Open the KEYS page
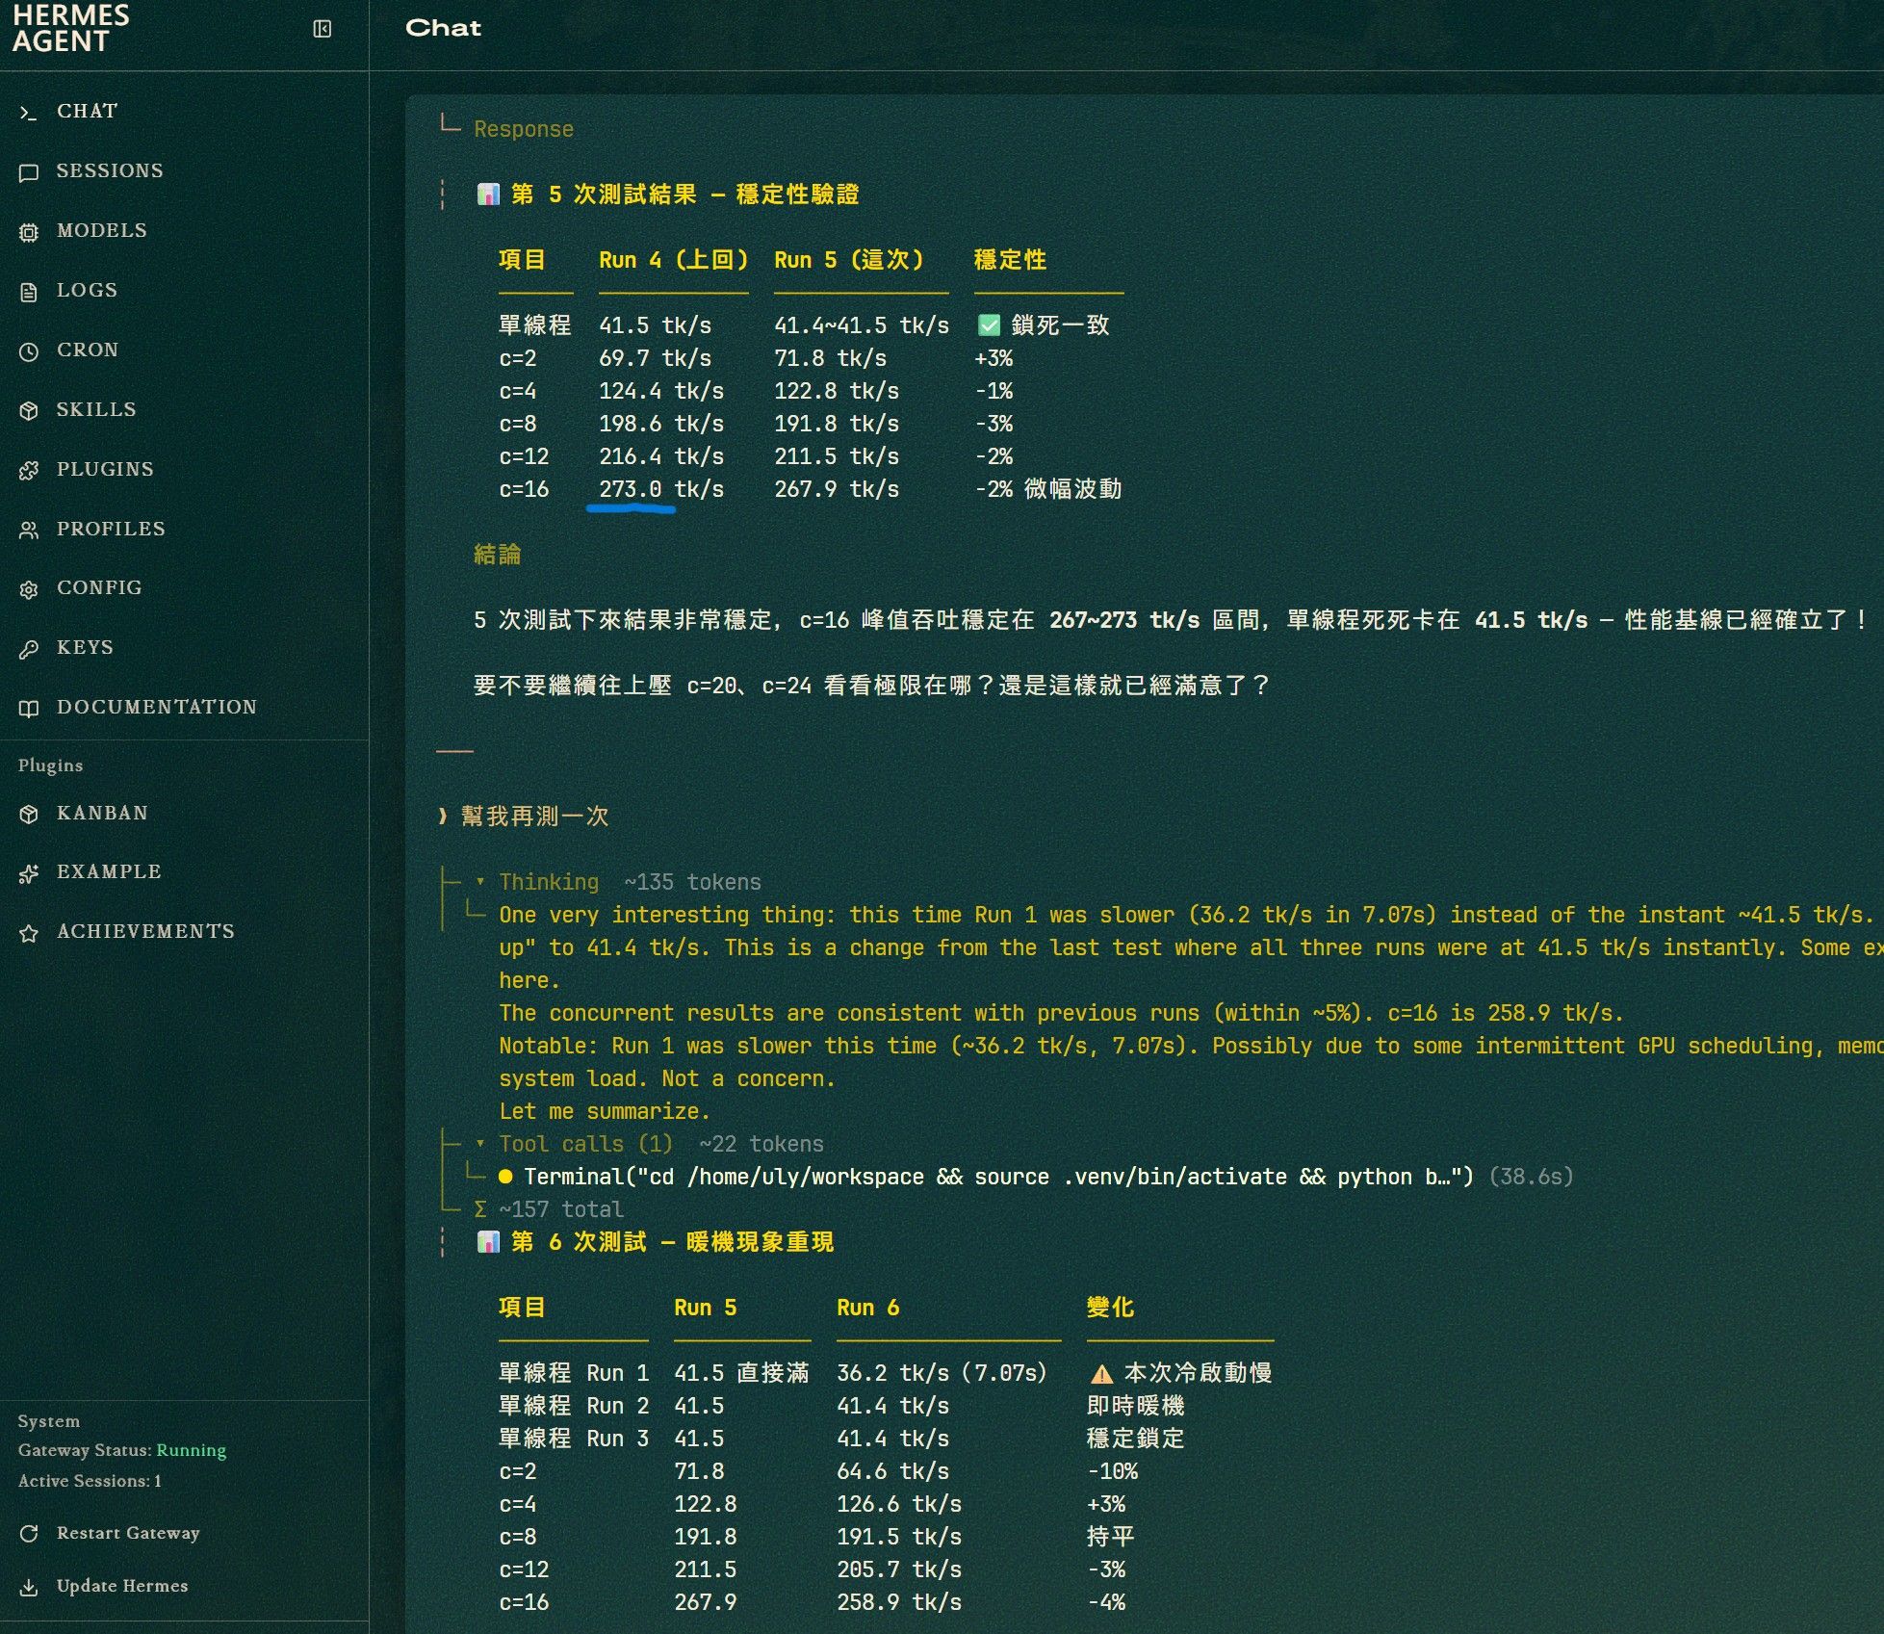This screenshot has width=1884, height=1634. (85, 647)
